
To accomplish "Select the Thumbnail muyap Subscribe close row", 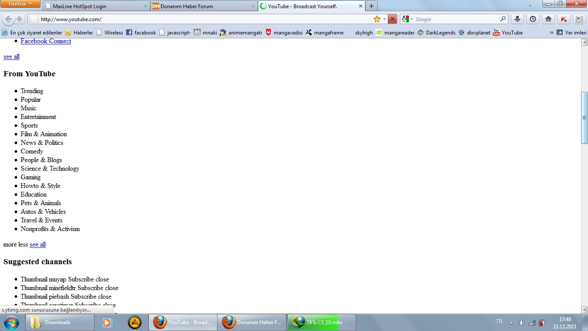I will tap(65, 279).
